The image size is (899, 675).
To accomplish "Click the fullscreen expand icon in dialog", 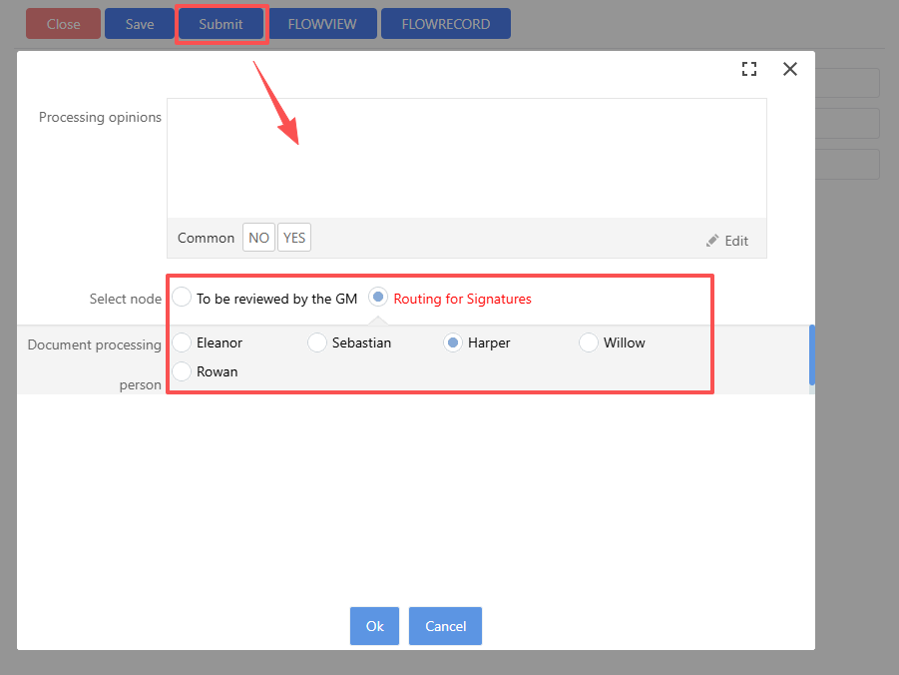I will tap(749, 69).
